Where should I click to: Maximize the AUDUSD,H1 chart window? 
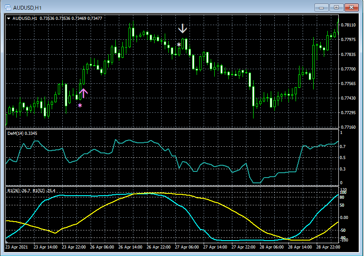[x=336, y=7]
